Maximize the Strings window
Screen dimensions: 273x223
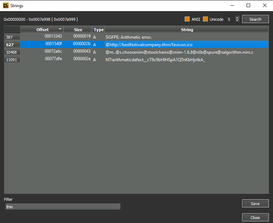(x=248, y=5)
